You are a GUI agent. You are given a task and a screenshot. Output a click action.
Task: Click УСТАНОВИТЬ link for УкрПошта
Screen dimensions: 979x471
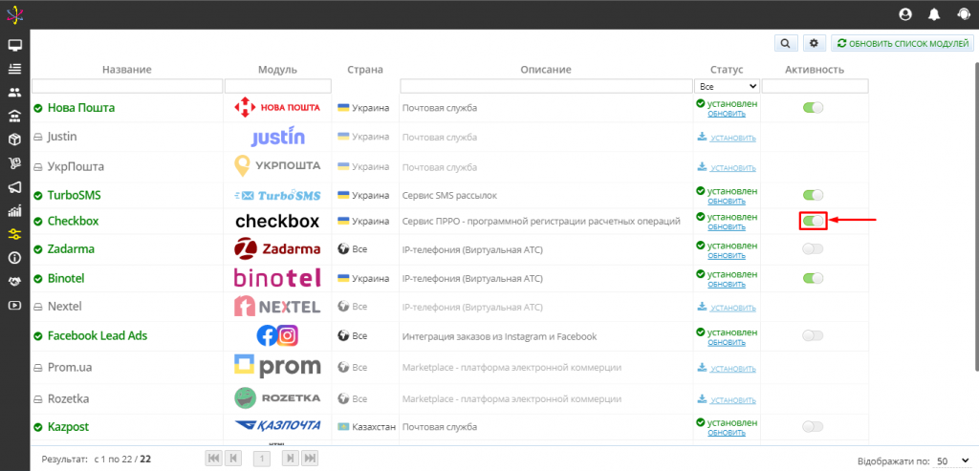(732, 168)
